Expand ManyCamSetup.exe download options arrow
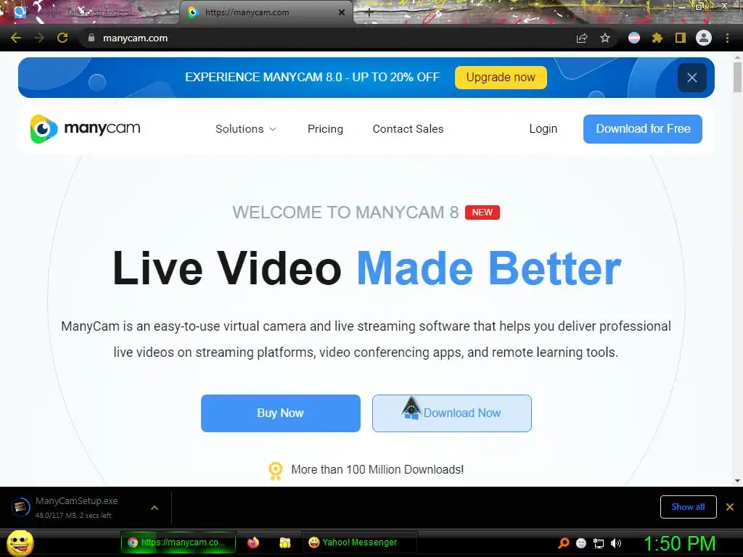743x557 pixels. point(155,508)
